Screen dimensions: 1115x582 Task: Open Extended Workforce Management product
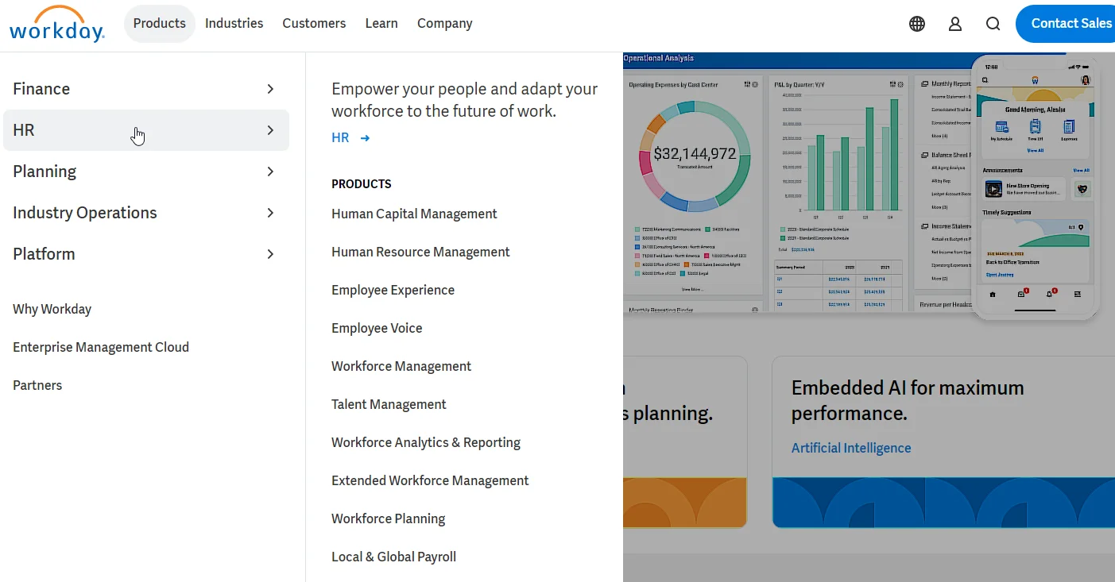pos(430,480)
